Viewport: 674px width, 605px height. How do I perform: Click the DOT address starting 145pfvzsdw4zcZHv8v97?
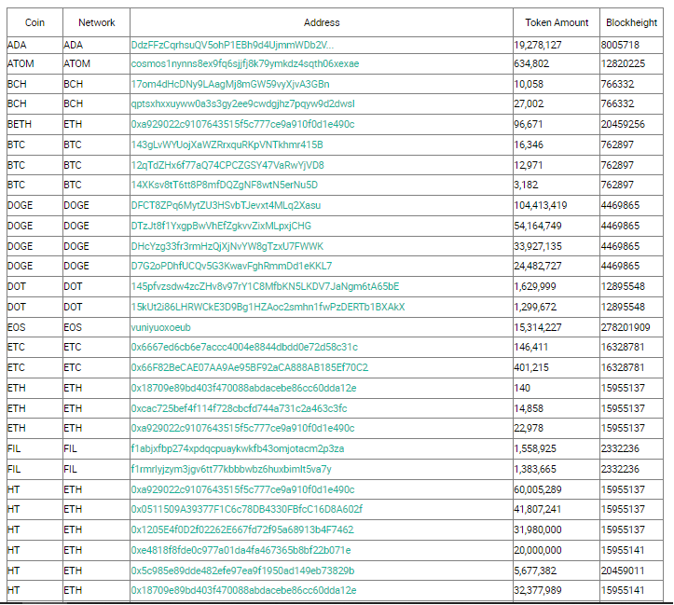pyautogui.click(x=265, y=286)
